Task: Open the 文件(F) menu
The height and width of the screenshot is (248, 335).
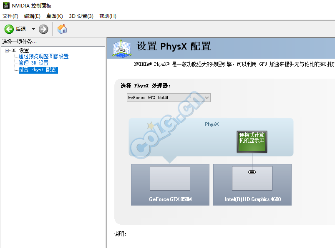Action: pyautogui.click(x=10, y=16)
